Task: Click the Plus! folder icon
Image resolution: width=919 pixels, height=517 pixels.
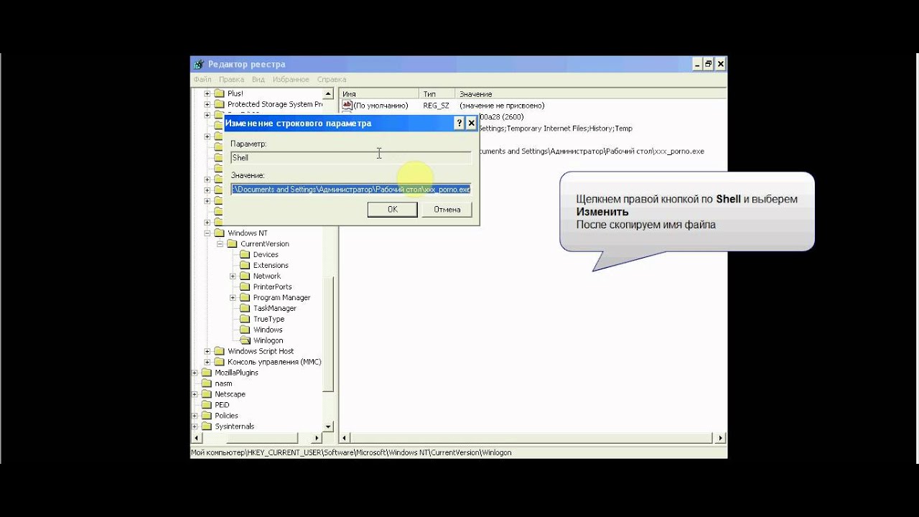Action: click(219, 93)
